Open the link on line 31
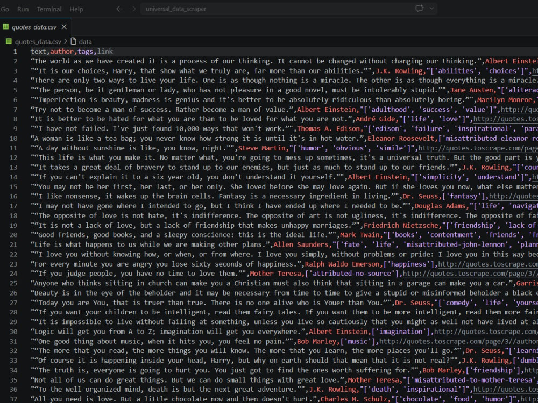 [458, 341]
